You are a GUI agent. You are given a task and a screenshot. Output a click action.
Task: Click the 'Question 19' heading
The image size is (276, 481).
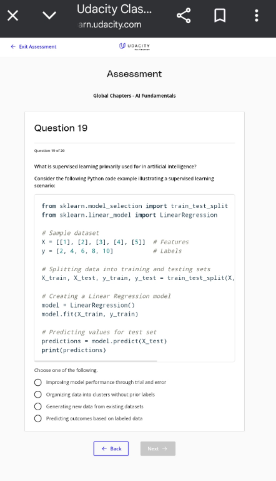point(61,128)
